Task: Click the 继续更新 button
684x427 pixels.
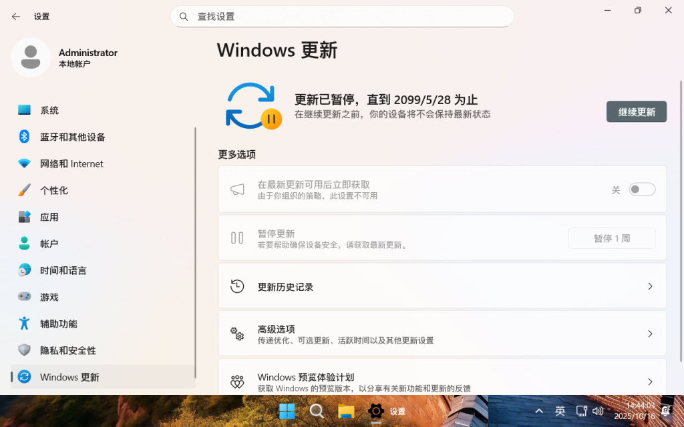Action: tap(635, 111)
